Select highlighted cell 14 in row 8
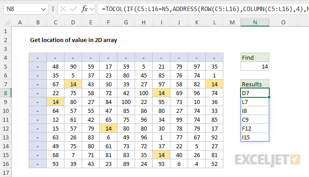309x177 pixels. pos(162,93)
